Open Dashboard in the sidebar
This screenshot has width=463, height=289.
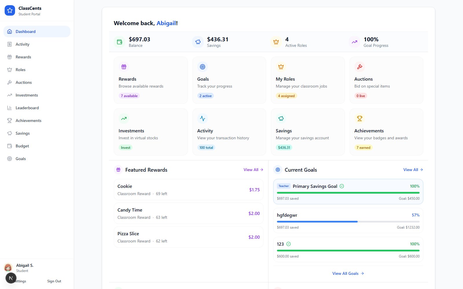pyautogui.click(x=37, y=32)
